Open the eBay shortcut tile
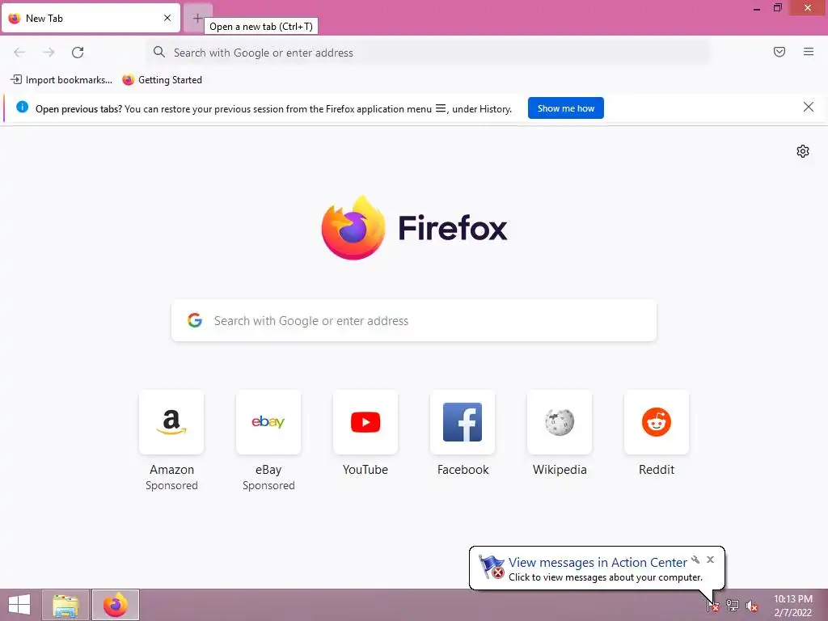Viewport: 828px width, 621px height. click(268, 422)
